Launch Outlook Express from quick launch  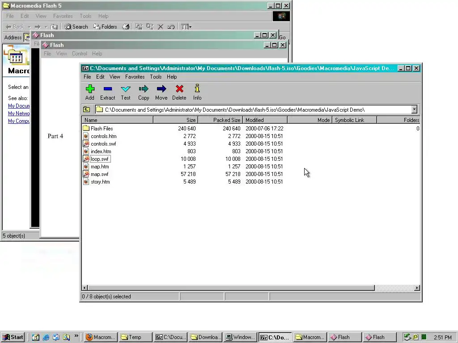pos(56,337)
